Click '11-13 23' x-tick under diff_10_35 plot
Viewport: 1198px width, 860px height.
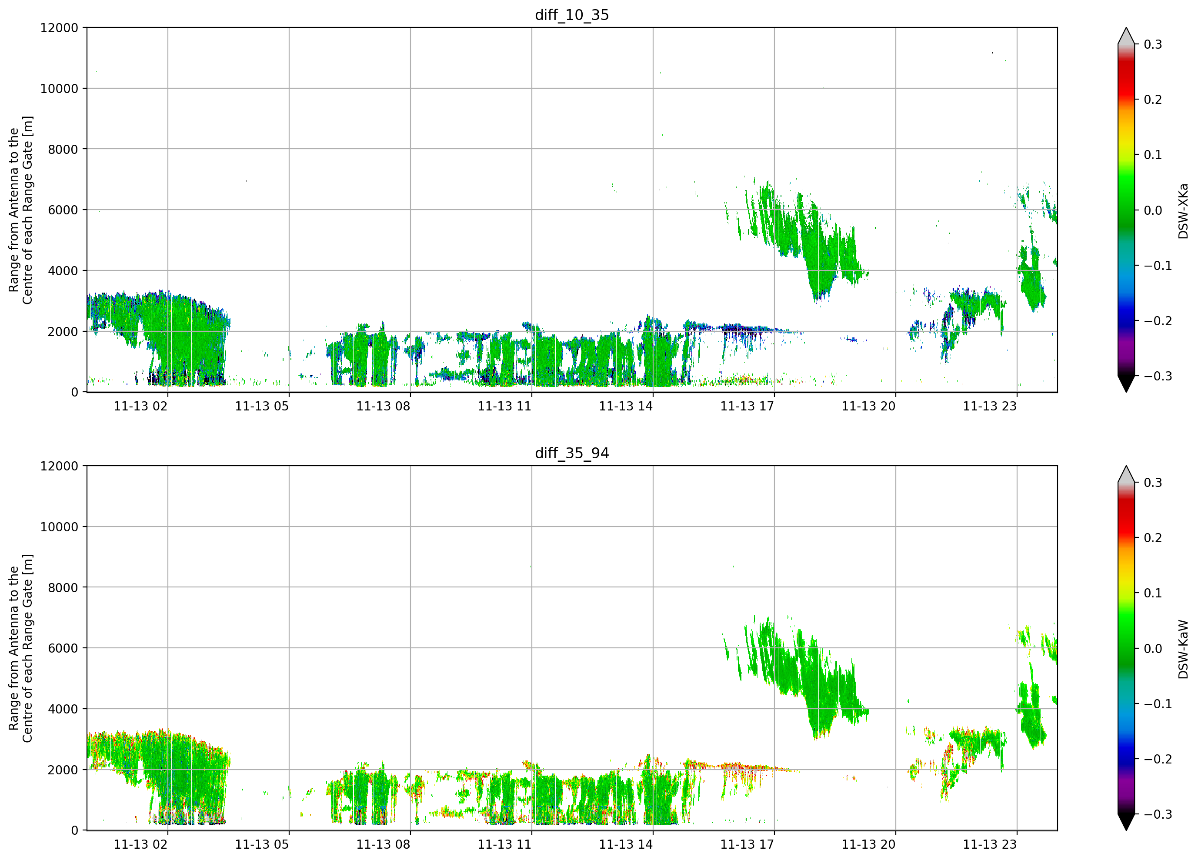990,406
